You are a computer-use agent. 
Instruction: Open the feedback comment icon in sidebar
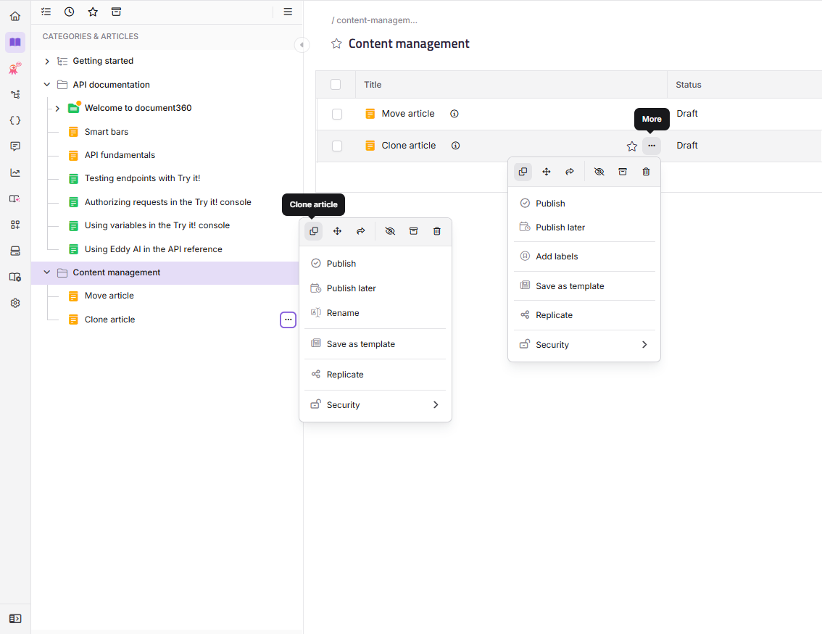[15, 146]
